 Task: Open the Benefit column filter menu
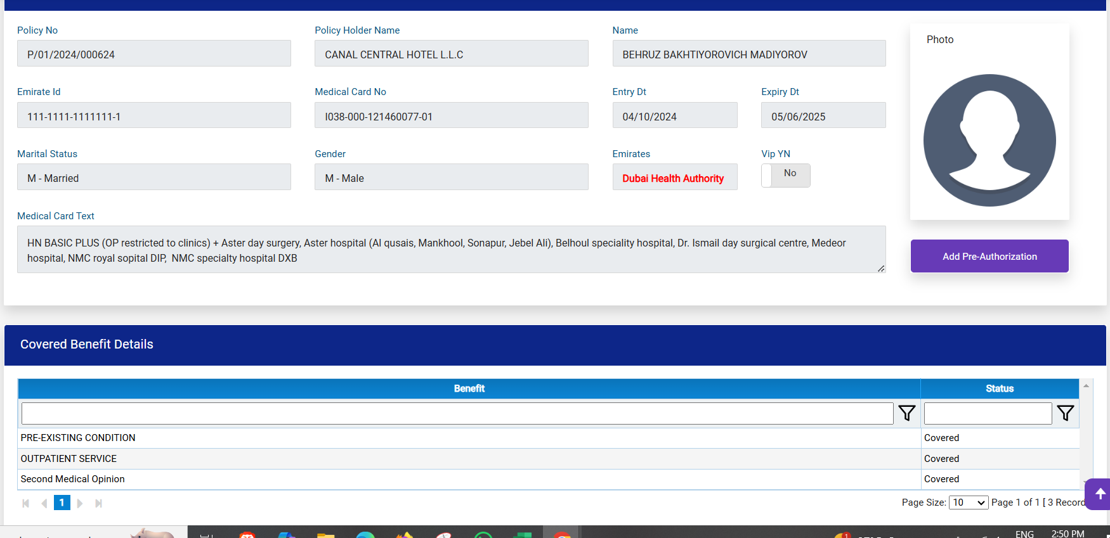907,413
